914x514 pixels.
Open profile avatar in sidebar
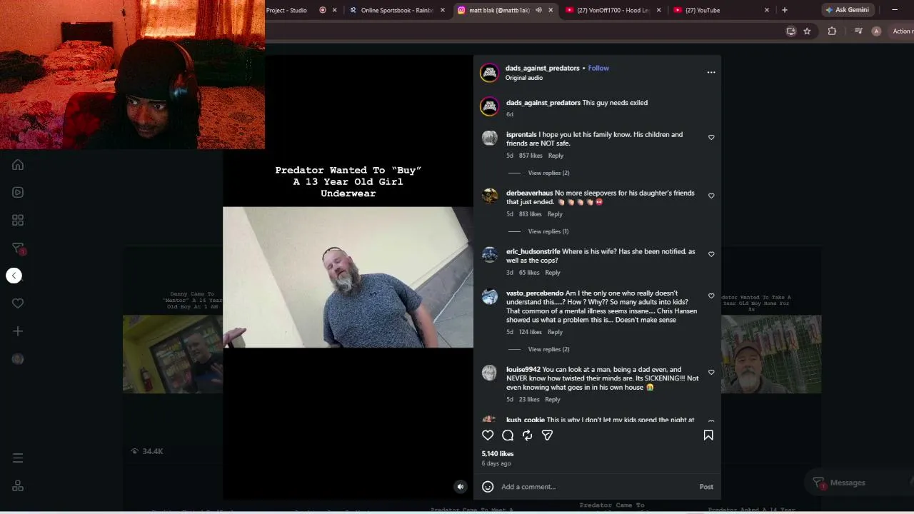point(18,359)
